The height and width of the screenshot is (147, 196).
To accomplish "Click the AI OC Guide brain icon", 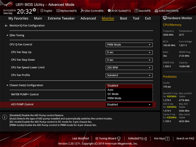I will pos(109,11).
